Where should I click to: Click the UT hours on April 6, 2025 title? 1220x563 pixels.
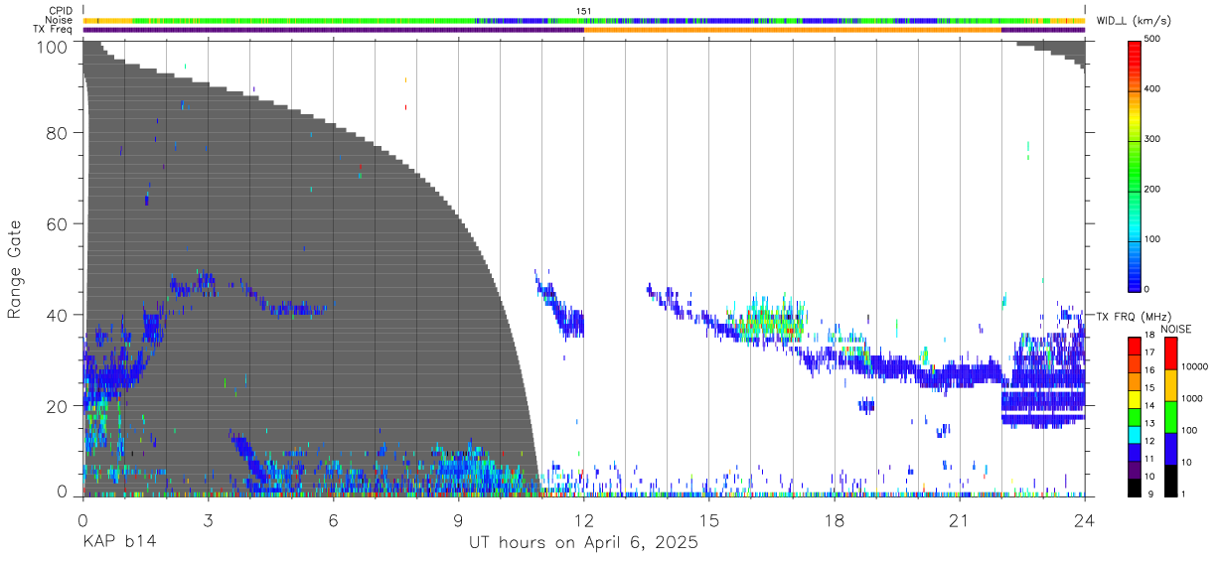tap(584, 543)
